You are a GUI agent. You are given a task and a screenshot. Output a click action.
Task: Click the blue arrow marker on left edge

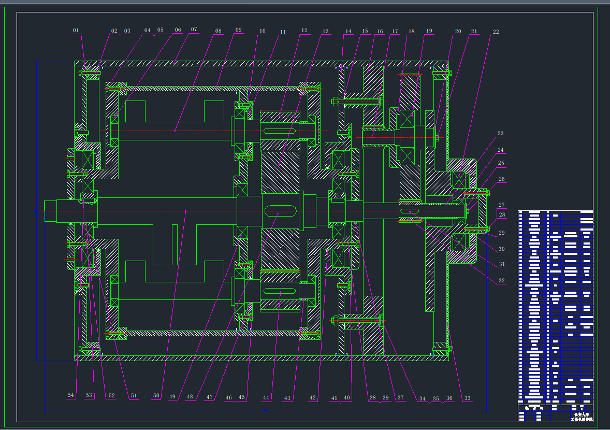(x=35, y=211)
